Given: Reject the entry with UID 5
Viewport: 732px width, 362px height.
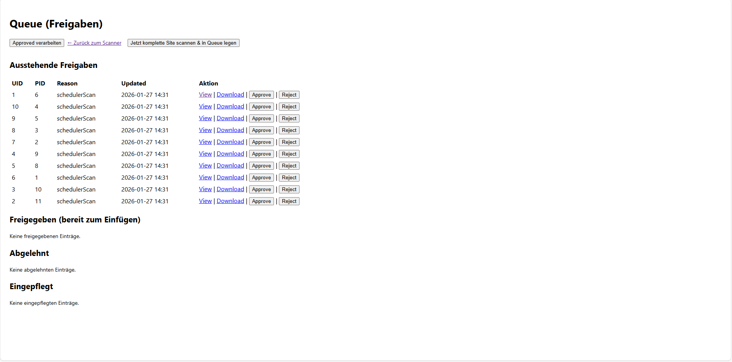Looking at the screenshot, I should 289,166.
